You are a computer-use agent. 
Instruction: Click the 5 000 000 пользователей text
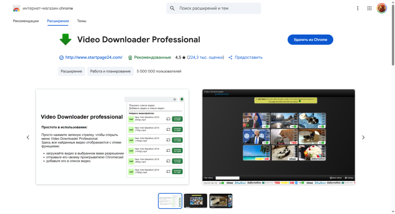[159, 71]
